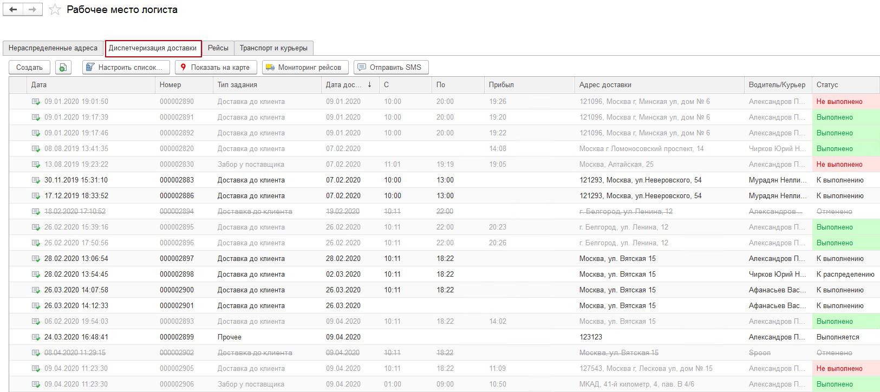Viewport: 880px width, 392px height.
Task: Click the green copy-document icon next to Создать
Action: (x=63, y=67)
